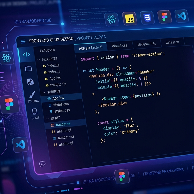194x194 pixels.
Task: Open the data.json tab
Action: 172,42
